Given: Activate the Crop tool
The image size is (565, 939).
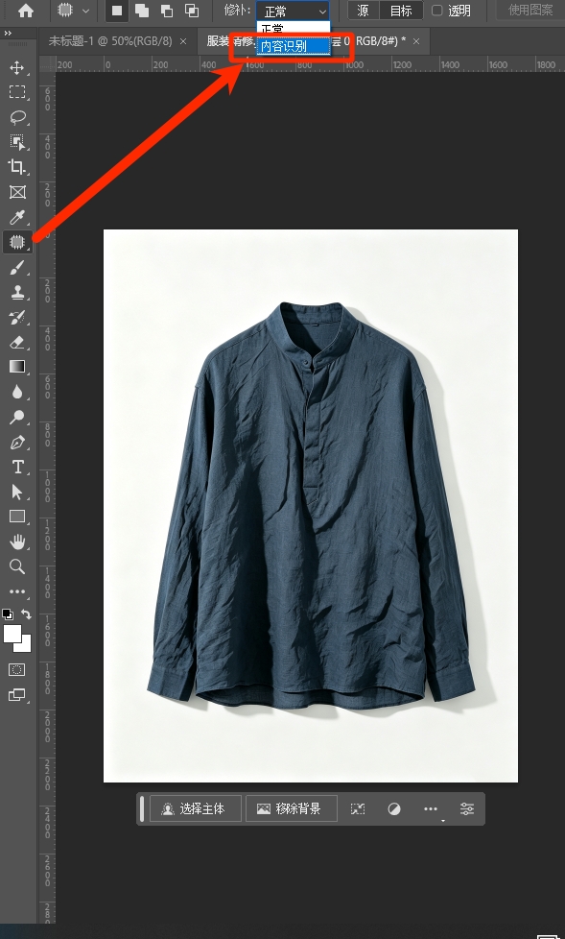Looking at the screenshot, I should [x=16, y=166].
